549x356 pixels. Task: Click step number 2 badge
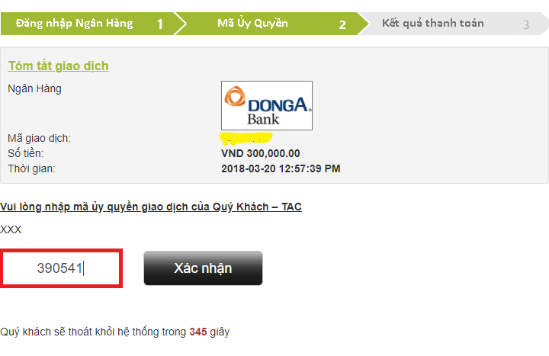(x=342, y=24)
